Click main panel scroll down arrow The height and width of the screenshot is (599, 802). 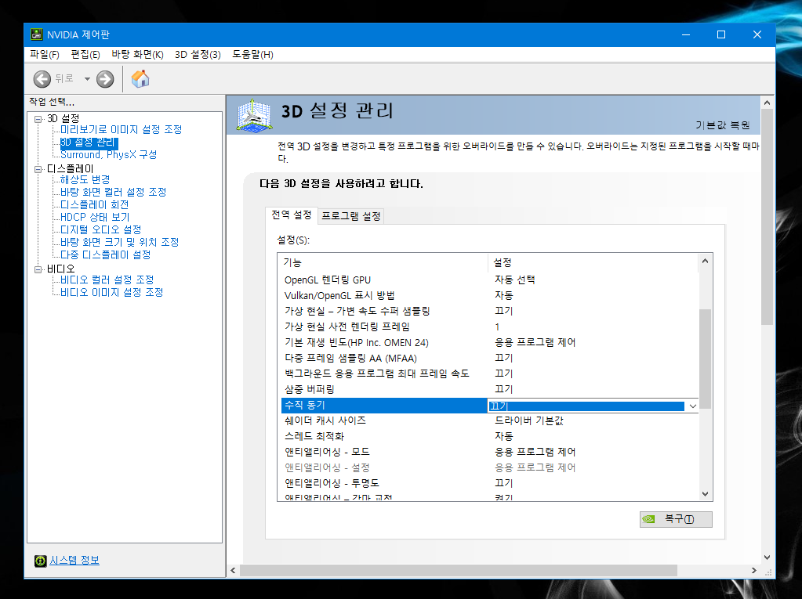[x=767, y=558]
